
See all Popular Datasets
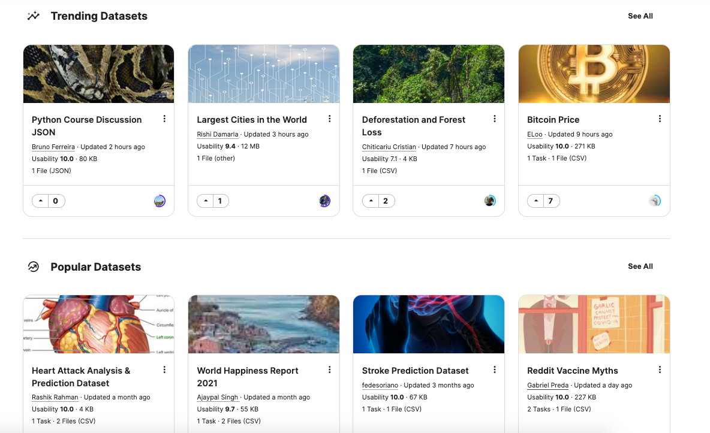click(640, 267)
